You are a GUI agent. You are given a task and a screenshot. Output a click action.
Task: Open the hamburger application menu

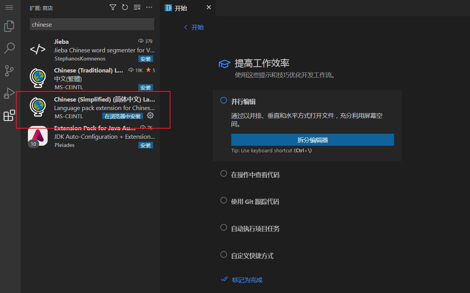tap(9, 7)
